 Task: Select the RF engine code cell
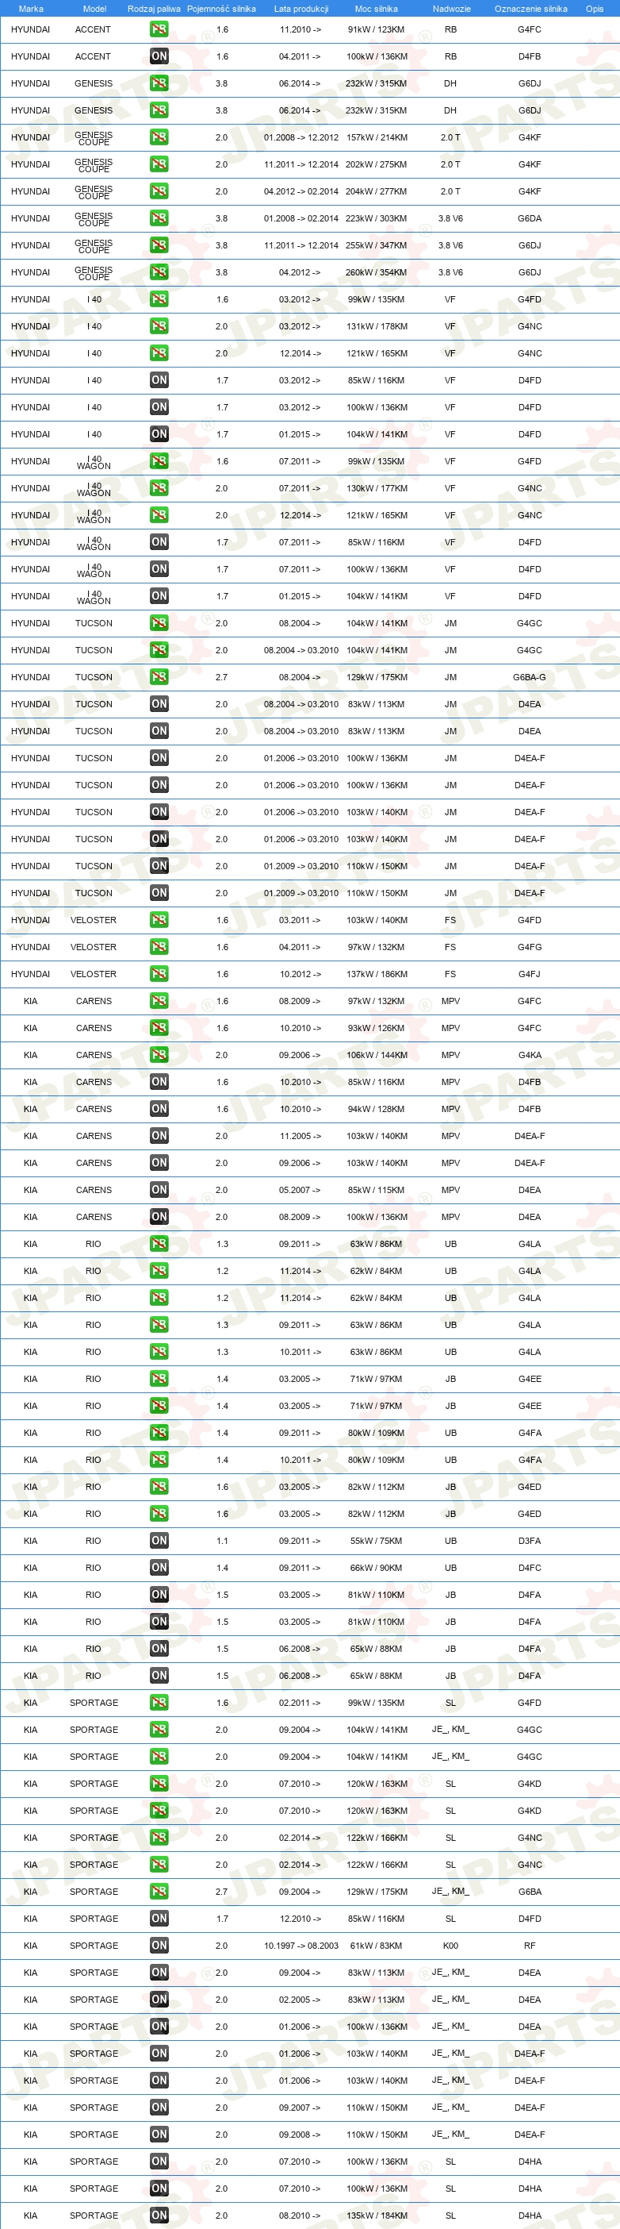pyautogui.click(x=529, y=1946)
